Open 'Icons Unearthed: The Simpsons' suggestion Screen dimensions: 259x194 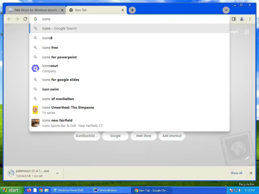pos(129,110)
